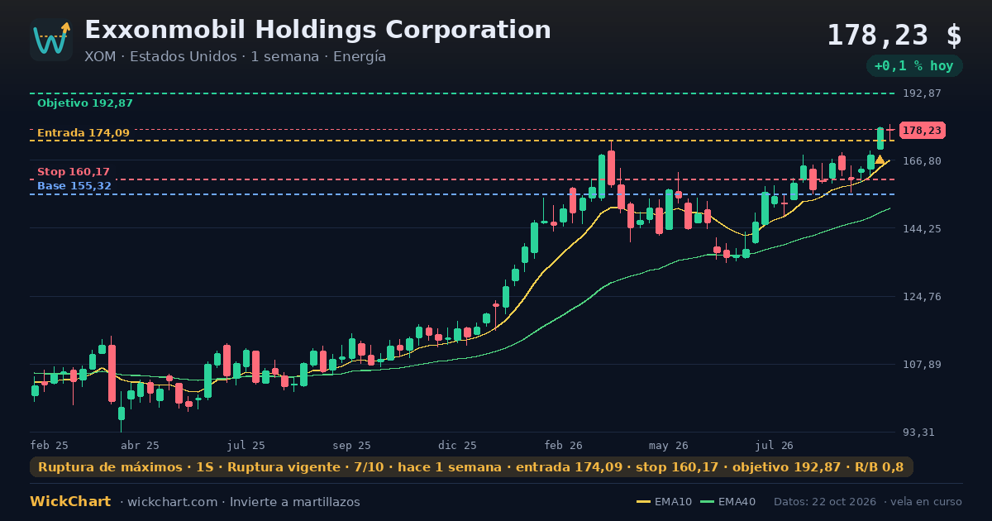Click the current price 178,23 $
The width and height of the screenshot is (992, 521).
pyautogui.click(x=894, y=36)
